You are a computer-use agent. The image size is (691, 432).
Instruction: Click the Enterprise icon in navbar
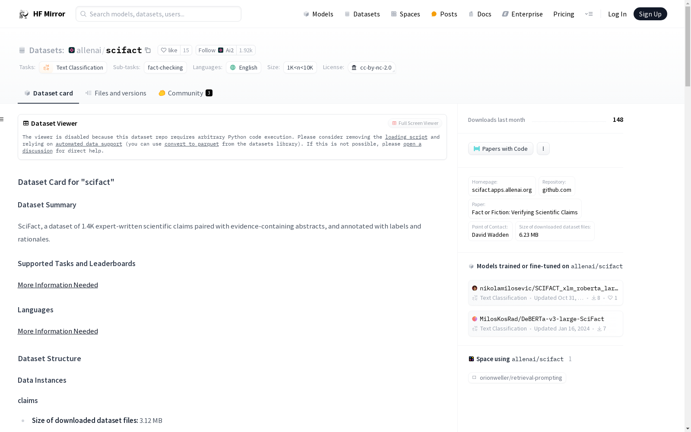tap(505, 14)
